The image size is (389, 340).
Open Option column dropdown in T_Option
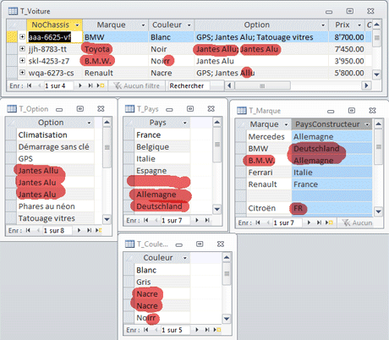pos(89,123)
